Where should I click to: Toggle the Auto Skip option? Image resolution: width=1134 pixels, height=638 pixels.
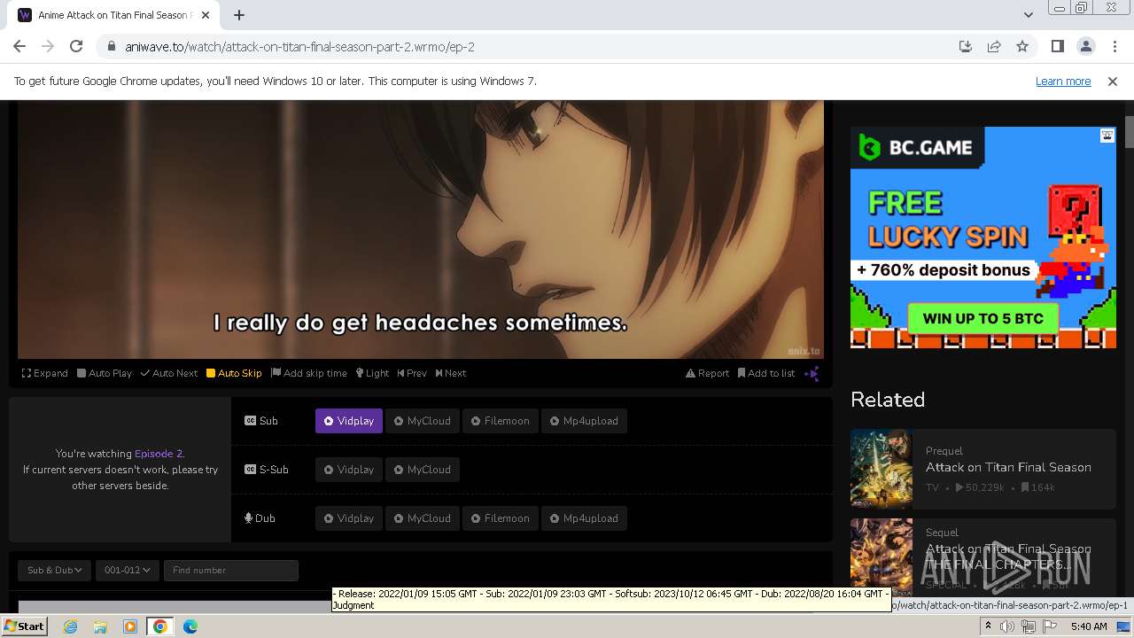click(234, 373)
